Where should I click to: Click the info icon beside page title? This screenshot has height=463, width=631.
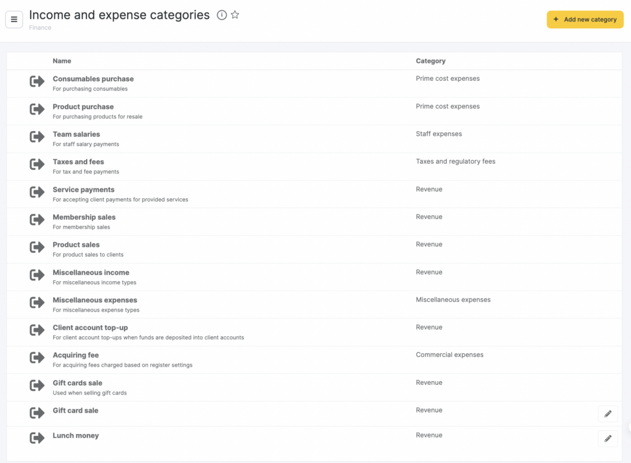tap(222, 15)
